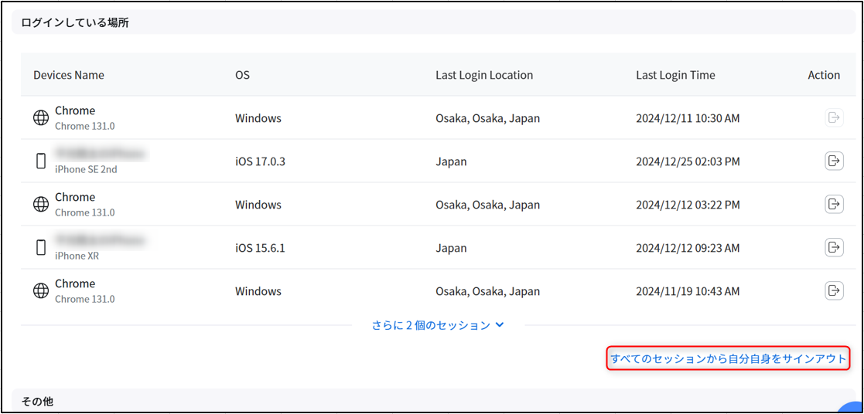The width and height of the screenshot is (864, 414).
Task: Click the Action column header
Action: pyautogui.click(x=824, y=75)
